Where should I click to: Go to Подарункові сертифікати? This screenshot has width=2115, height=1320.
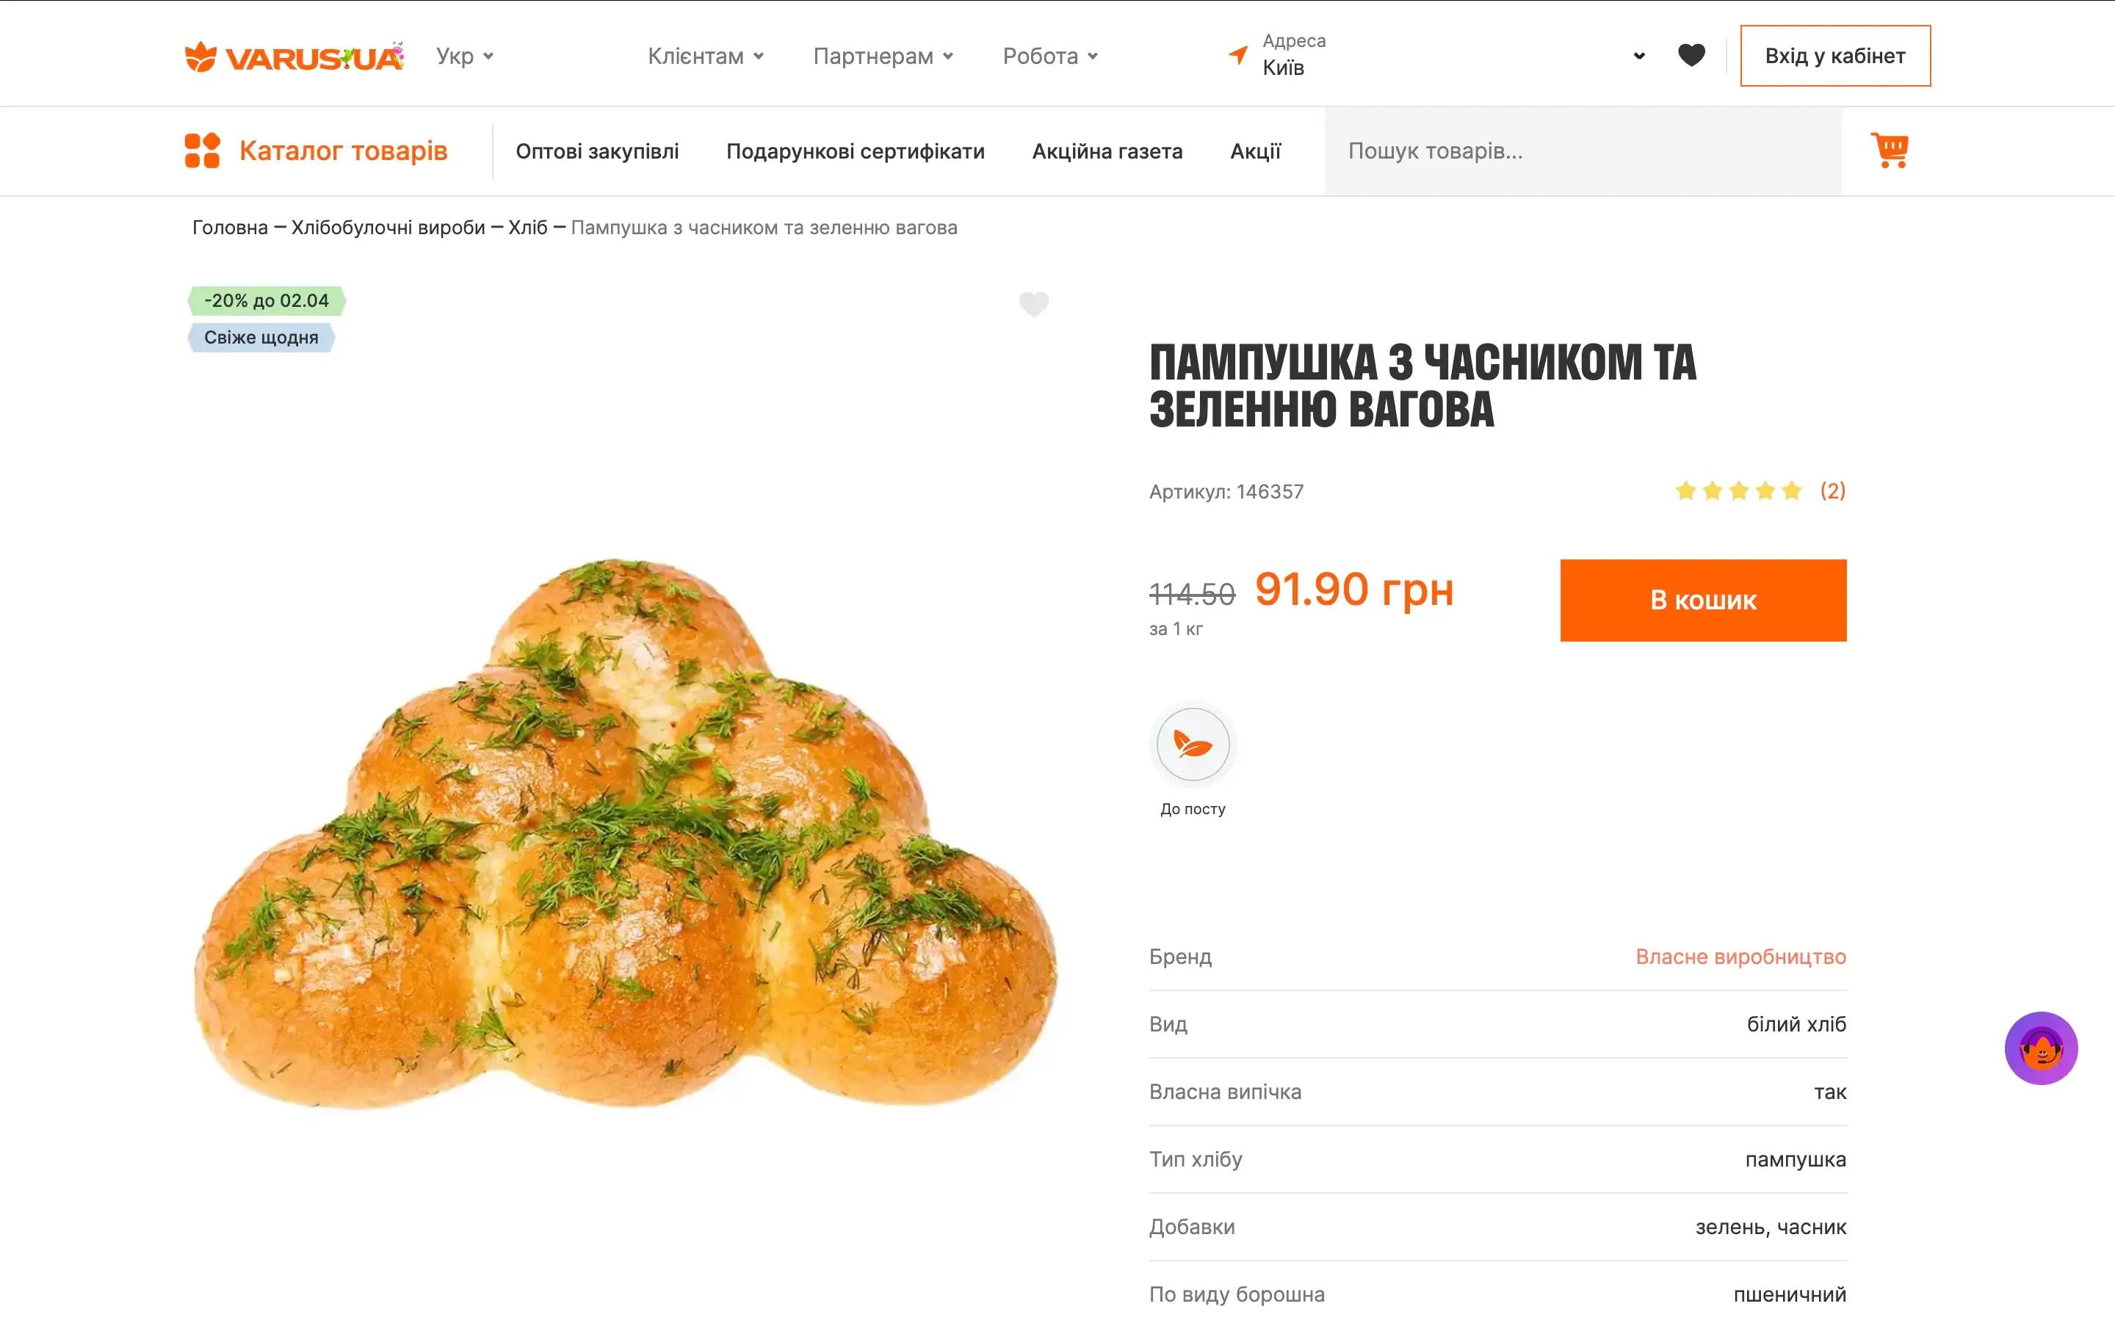click(x=855, y=151)
